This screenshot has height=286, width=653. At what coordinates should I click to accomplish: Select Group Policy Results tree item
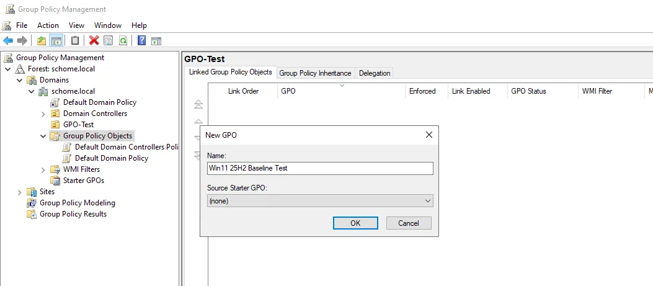point(73,214)
